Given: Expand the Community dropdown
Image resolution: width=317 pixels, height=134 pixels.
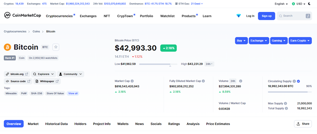Looking at the screenshot, I should [71, 74].
